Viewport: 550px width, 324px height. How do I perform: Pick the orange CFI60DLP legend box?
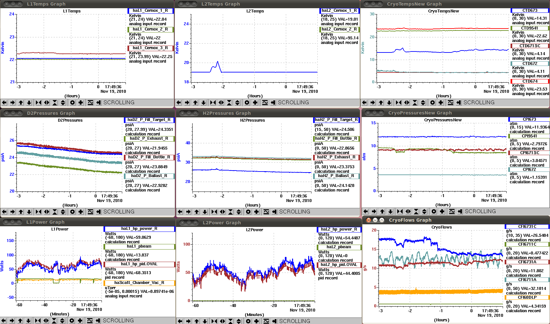tap(527, 297)
